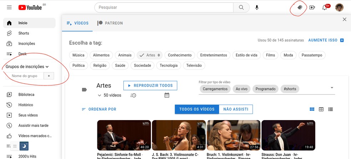Remove the Carregamentos filter chip
The width and height of the screenshot is (351, 159).
point(215,89)
